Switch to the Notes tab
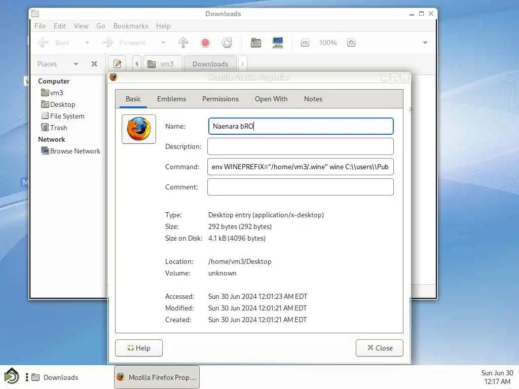This screenshot has width=519, height=389. coord(313,99)
